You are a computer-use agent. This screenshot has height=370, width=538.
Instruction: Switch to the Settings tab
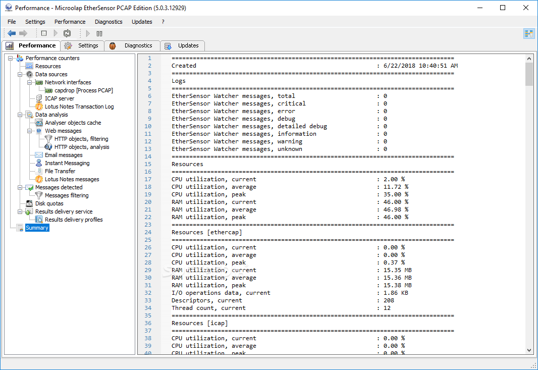(x=82, y=45)
